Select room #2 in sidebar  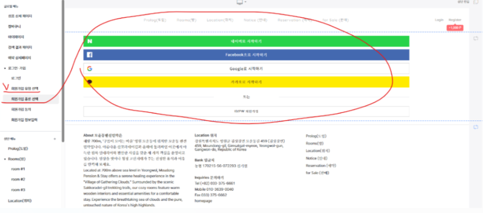click(x=18, y=179)
